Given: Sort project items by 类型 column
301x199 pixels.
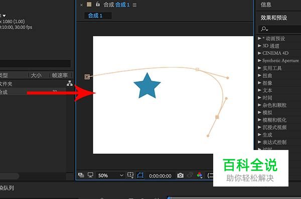Looking at the screenshot, I should click(x=4, y=75).
